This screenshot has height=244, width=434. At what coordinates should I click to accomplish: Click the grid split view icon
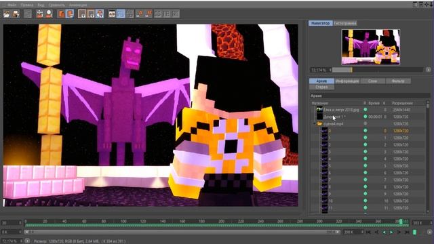pos(130,14)
